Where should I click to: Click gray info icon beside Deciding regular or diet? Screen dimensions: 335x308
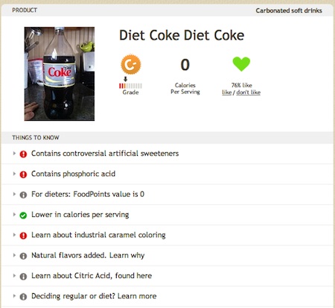click(x=23, y=297)
